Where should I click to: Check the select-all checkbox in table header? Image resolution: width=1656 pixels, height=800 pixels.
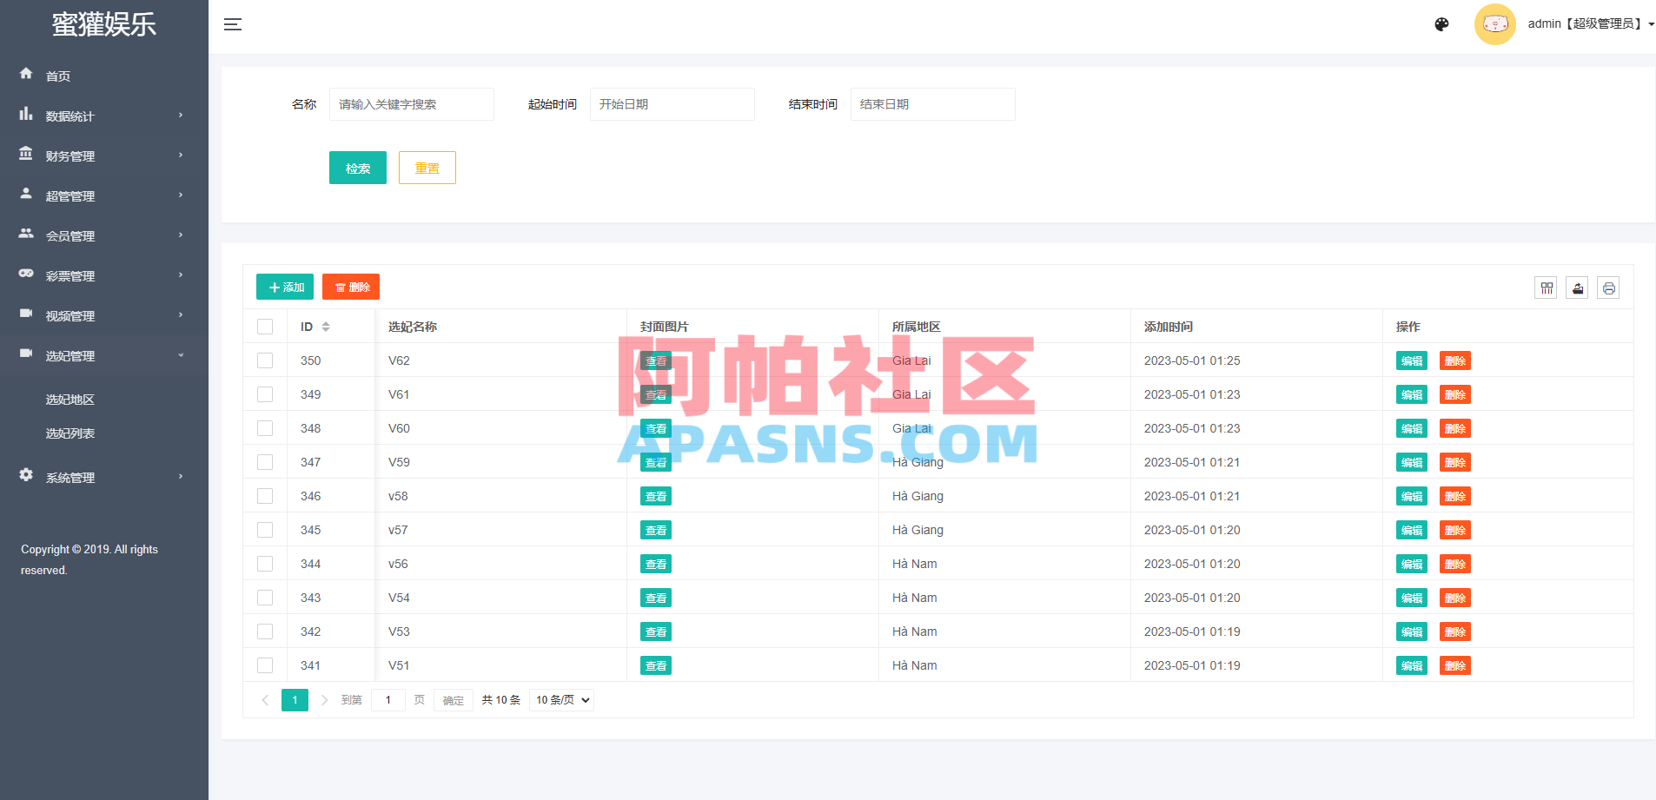tap(265, 326)
